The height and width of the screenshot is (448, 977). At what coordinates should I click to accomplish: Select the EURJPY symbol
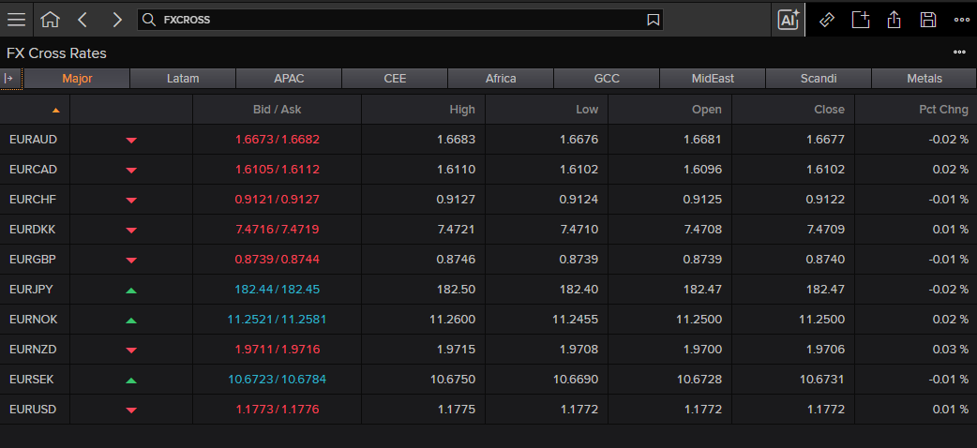[x=33, y=289]
